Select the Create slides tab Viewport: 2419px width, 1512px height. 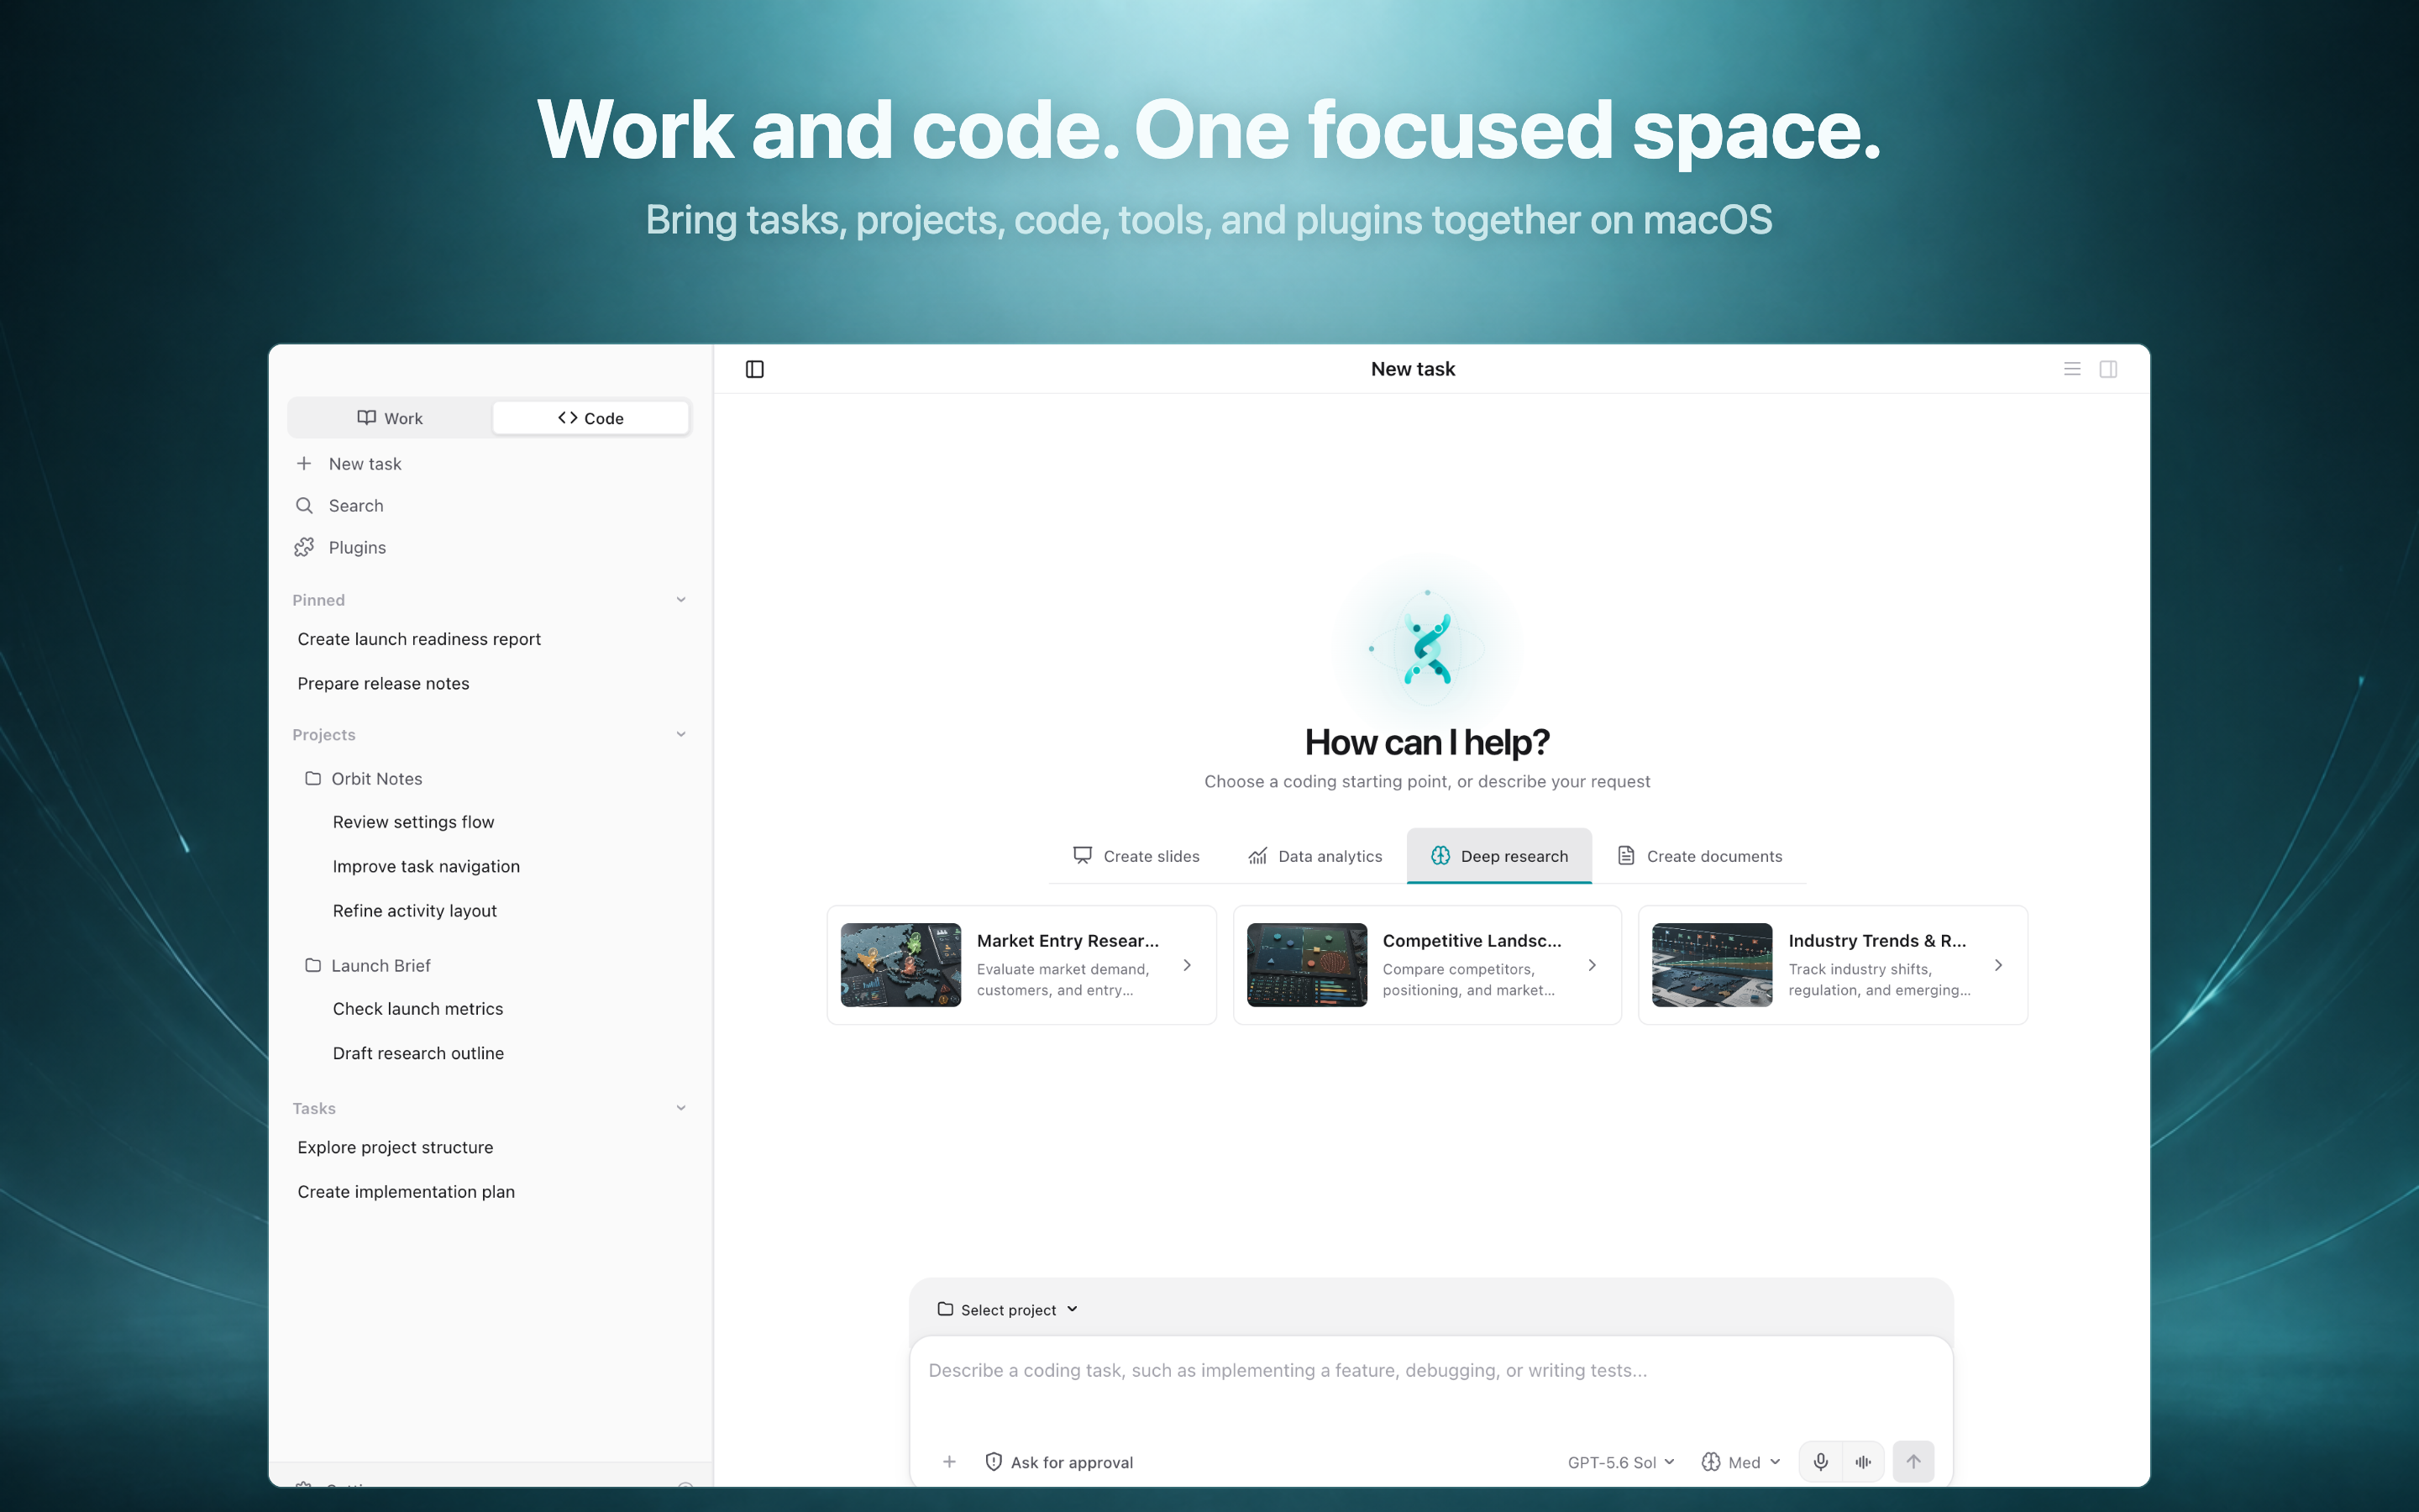(1136, 856)
